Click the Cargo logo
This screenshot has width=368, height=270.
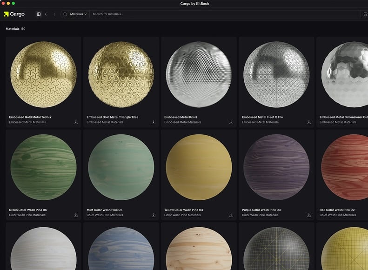(x=14, y=14)
